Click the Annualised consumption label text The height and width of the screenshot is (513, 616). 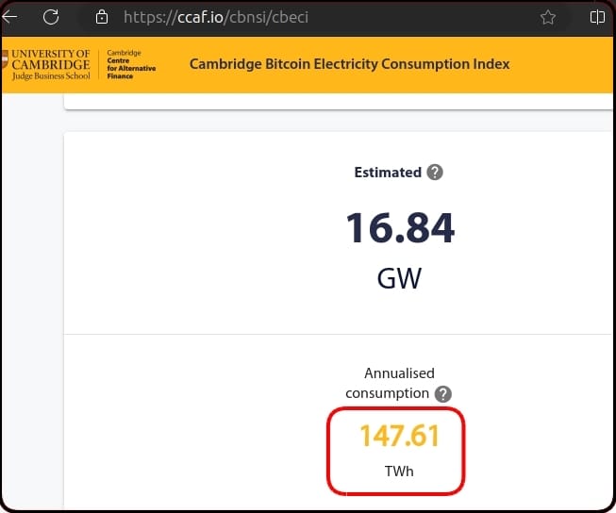[x=391, y=383]
